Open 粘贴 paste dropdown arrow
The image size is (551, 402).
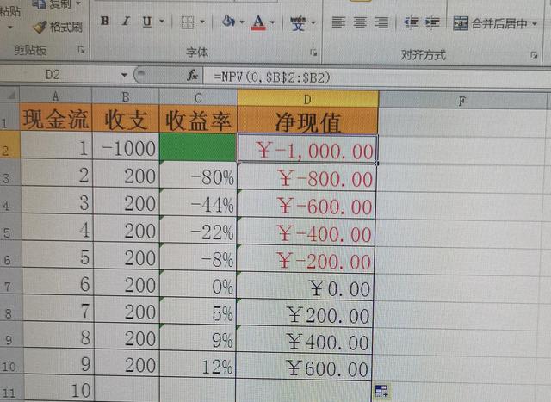tap(9, 27)
